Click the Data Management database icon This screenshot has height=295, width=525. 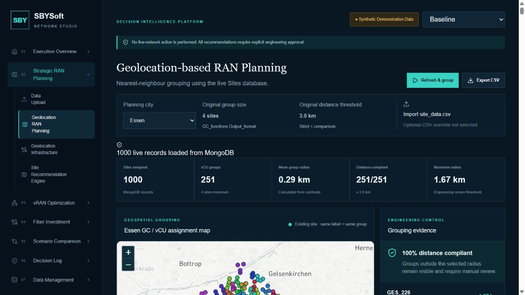pos(15,280)
